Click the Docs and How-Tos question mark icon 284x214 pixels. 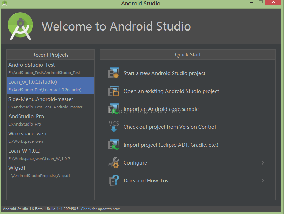click(x=114, y=180)
